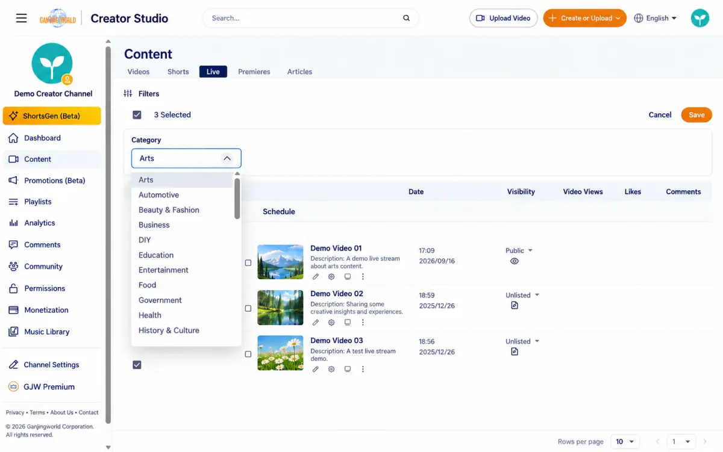
Task: Open the Demo Video 01 mountain thumbnail
Action: (280, 262)
